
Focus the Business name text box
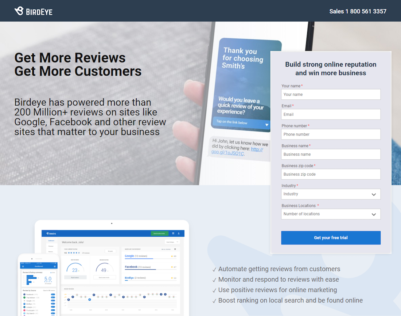pos(331,154)
